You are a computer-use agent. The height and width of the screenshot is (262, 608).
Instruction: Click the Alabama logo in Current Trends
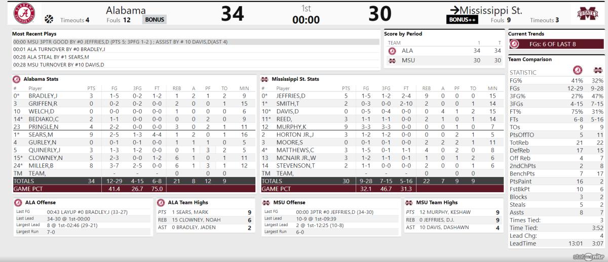[514, 44]
